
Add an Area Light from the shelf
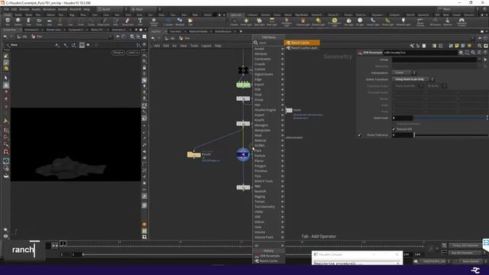pos(272,21)
